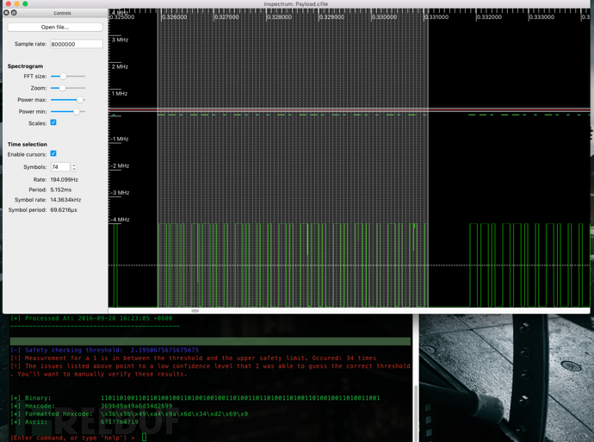This screenshot has width=594, height=442.
Task: Uncheck the Scales checkbox
Action: coord(53,123)
